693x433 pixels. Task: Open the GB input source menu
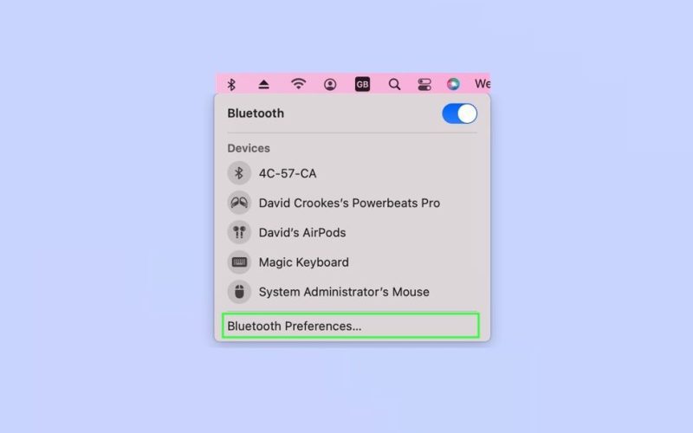(362, 84)
